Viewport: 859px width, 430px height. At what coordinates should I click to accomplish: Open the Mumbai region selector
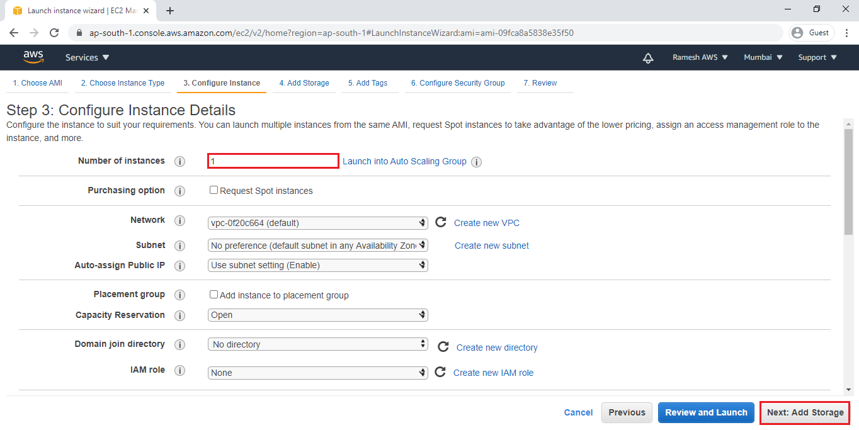tap(763, 57)
